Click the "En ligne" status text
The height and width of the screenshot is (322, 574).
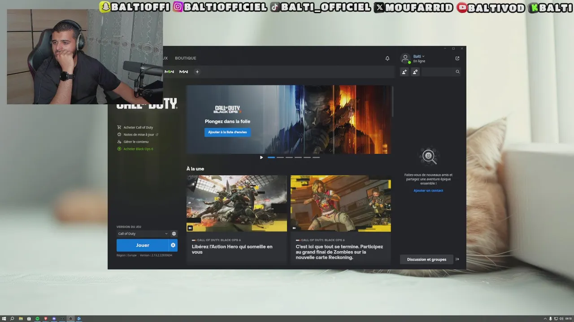419,61
